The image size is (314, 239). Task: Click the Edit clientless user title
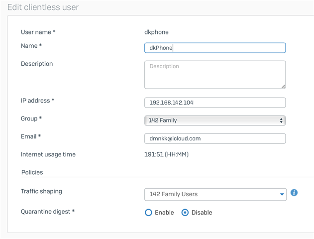click(43, 7)
